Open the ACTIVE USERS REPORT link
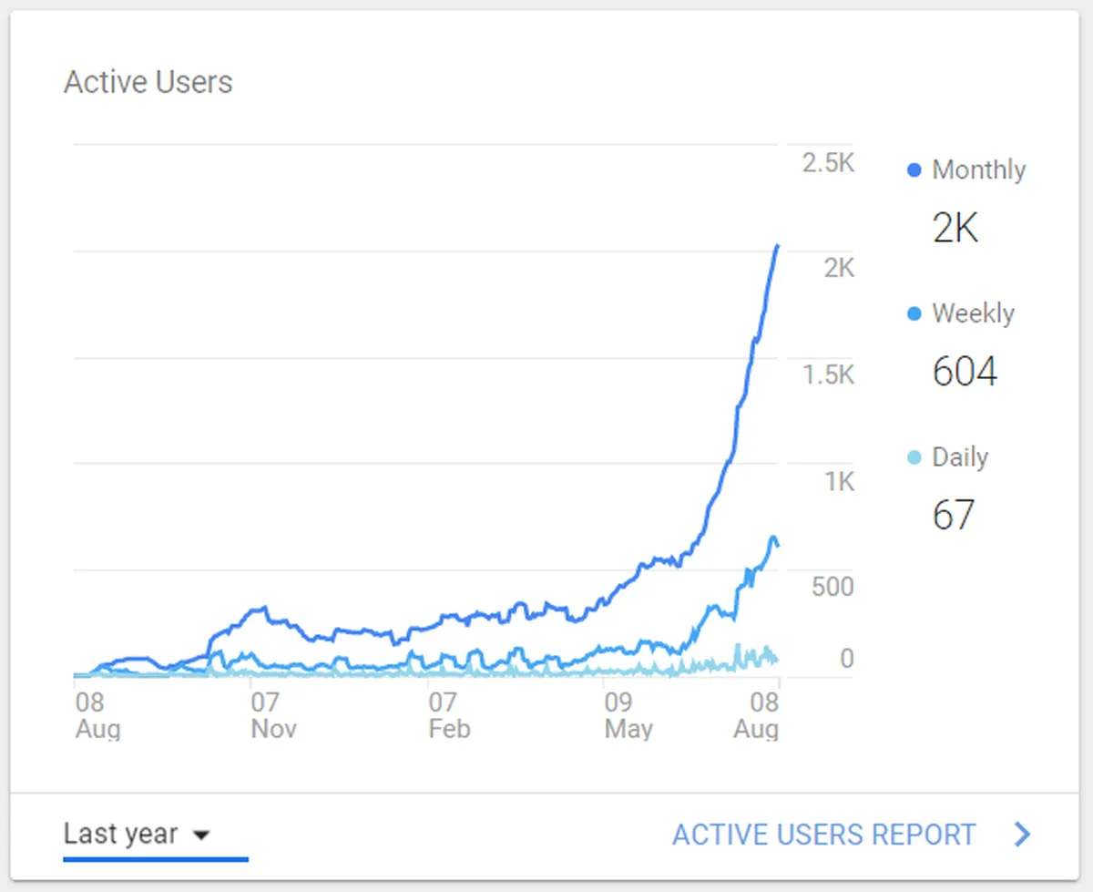 823,835
